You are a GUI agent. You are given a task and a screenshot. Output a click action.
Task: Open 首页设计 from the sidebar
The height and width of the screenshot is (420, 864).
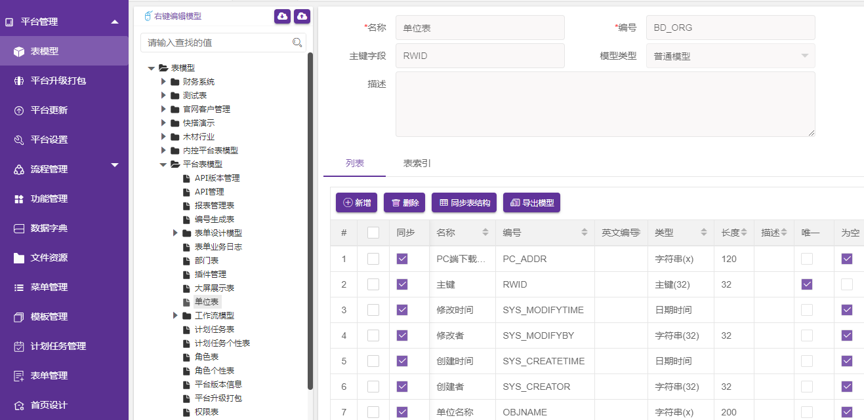click(49, 405)
